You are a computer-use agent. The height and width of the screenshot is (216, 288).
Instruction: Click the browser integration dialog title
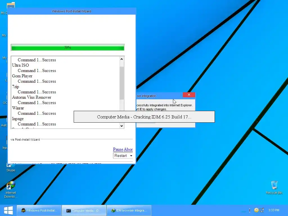click(x=146, y=96)
